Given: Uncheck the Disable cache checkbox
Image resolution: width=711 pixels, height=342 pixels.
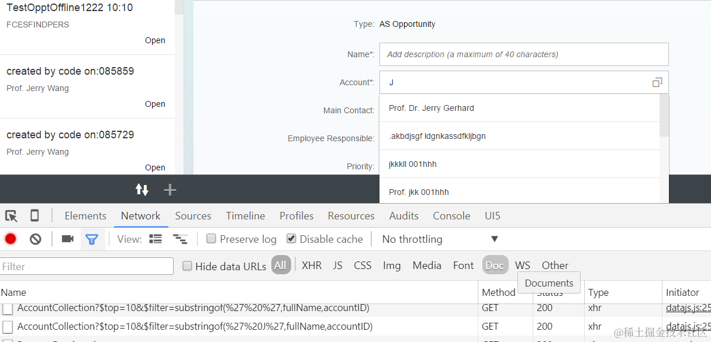Looking at the screenshot, I should [x=291, y=239].
